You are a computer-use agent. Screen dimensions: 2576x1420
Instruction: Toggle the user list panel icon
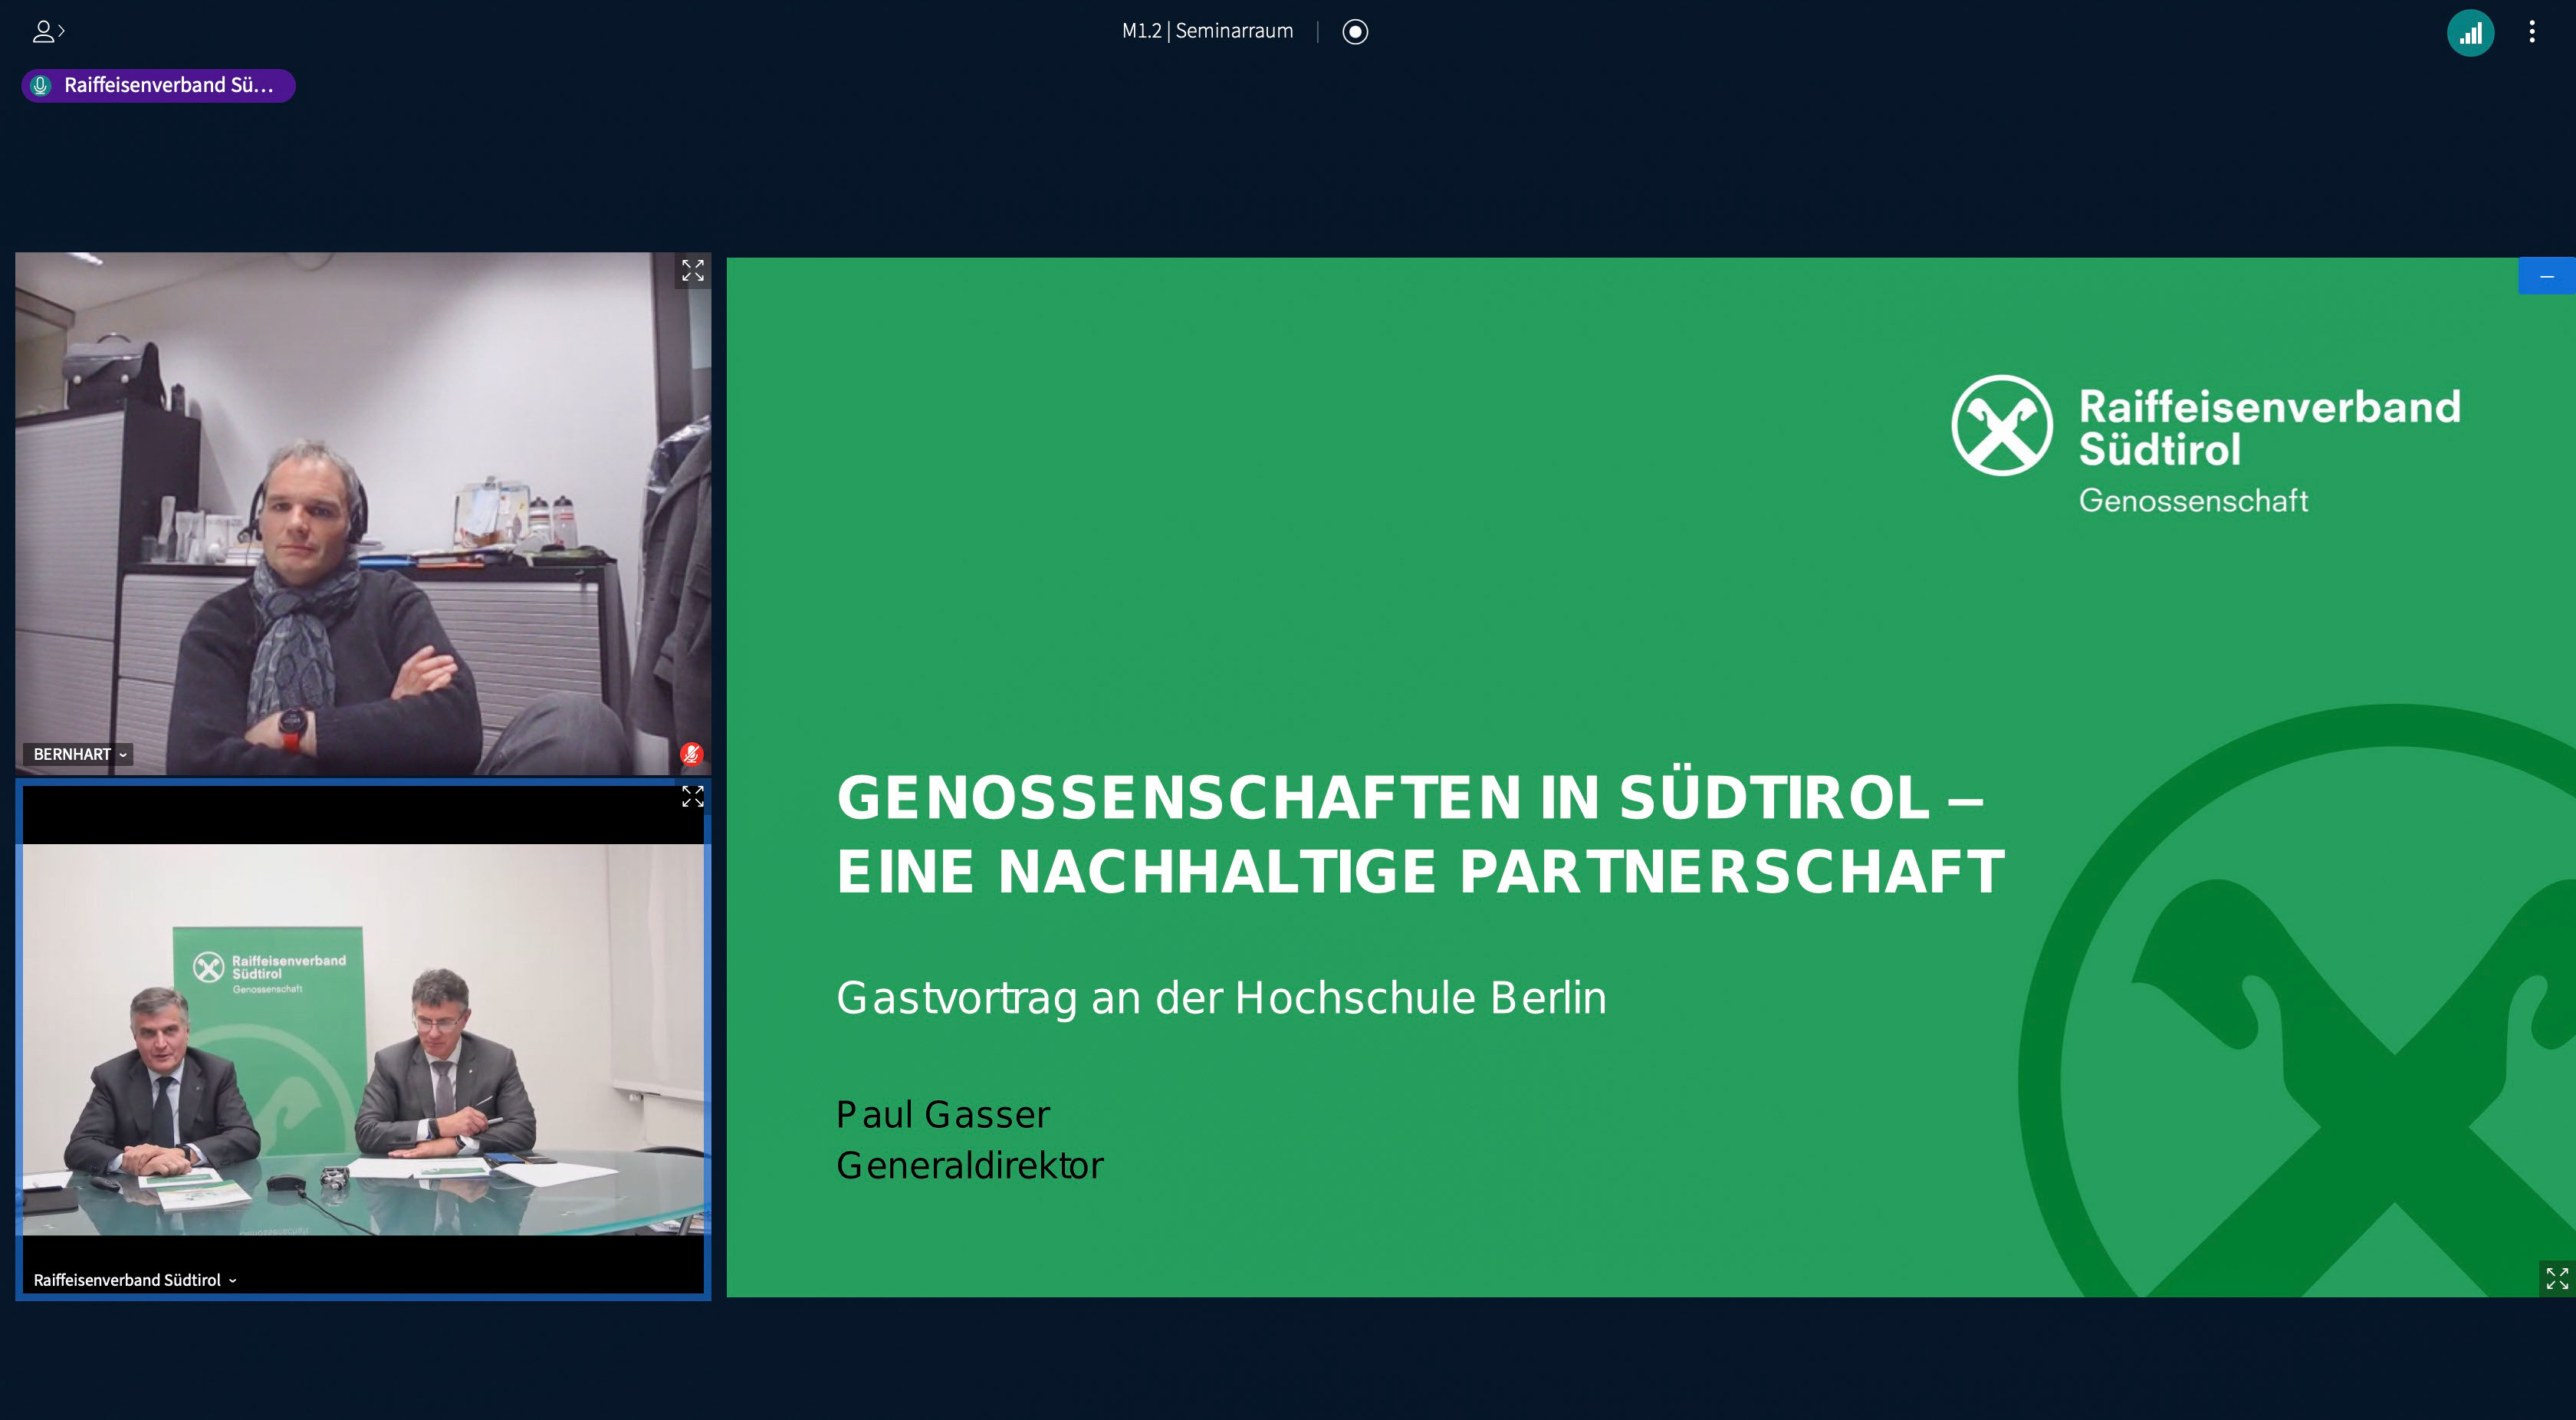[x=48, y=31]
